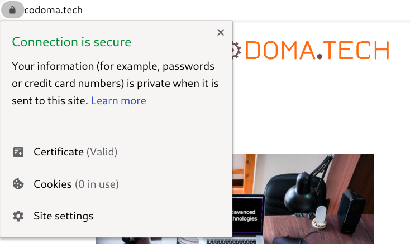The width and height of the screenshot is (410, 244).
Task: Click the padlock icon in the address bar
Action: pos(12,10)
